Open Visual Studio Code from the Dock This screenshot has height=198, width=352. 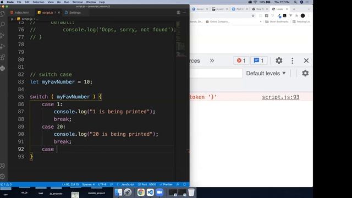(x=150, y=192)
